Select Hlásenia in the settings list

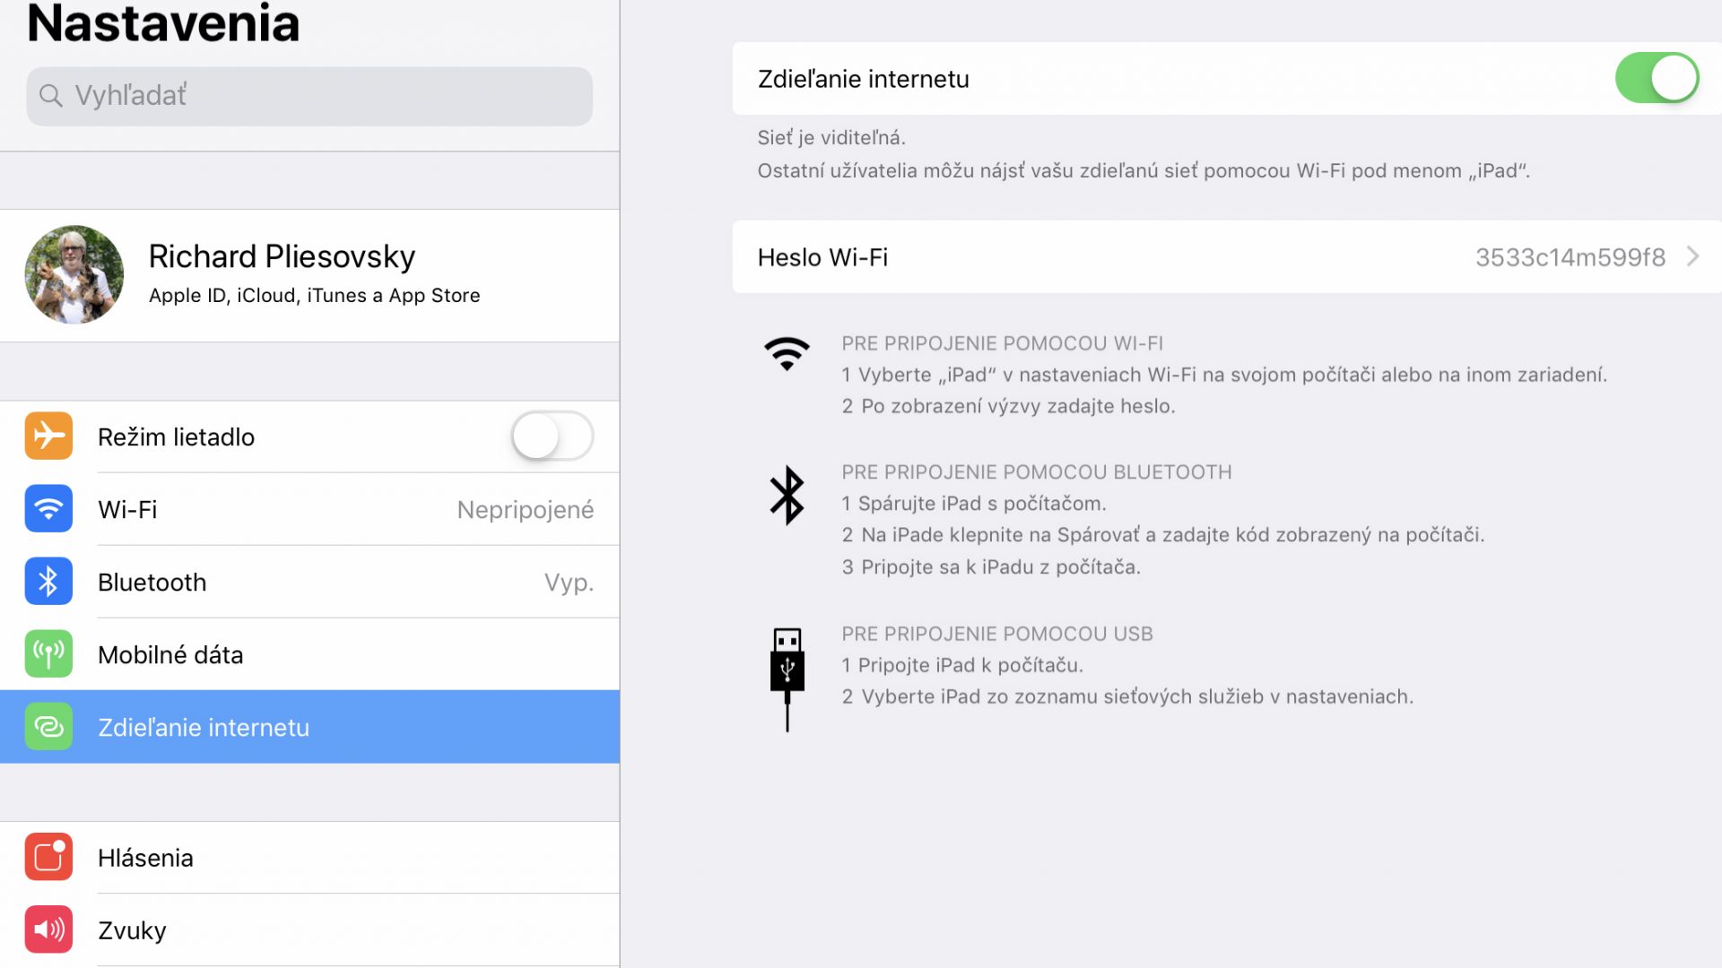[x=309, y=858]
